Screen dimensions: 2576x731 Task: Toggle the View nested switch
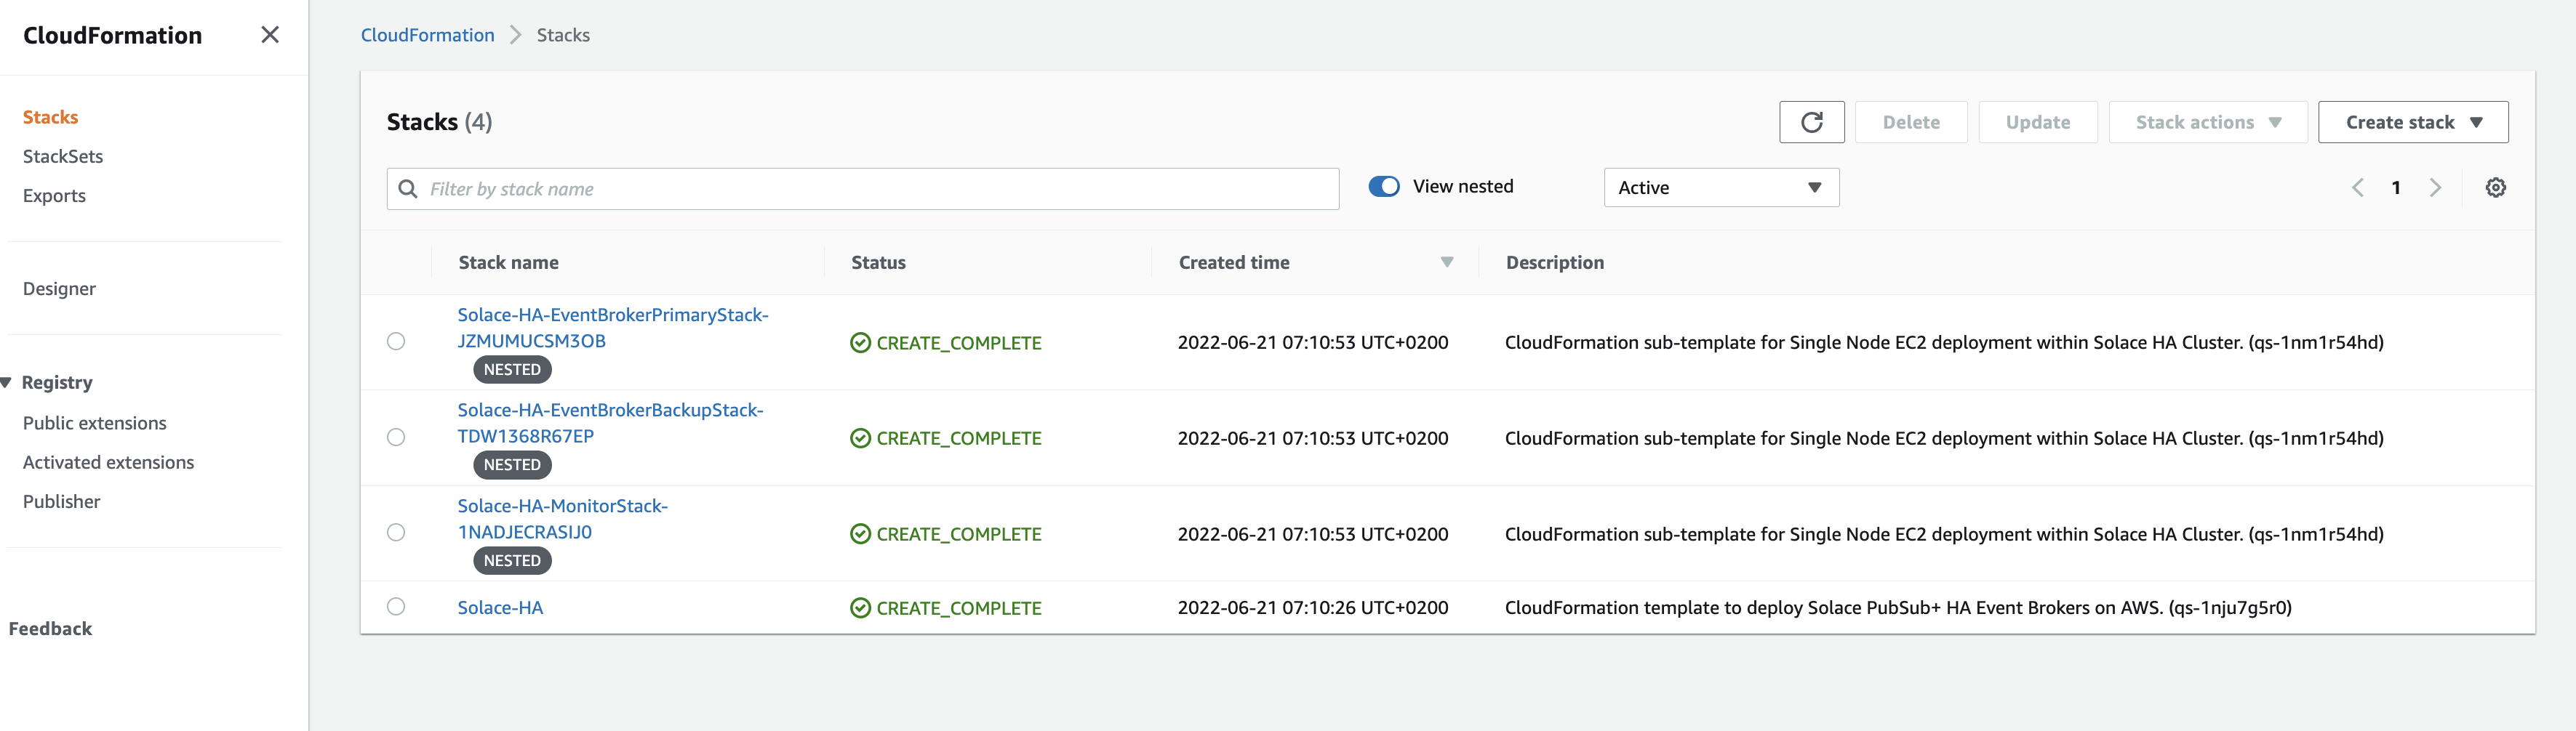1384,187
